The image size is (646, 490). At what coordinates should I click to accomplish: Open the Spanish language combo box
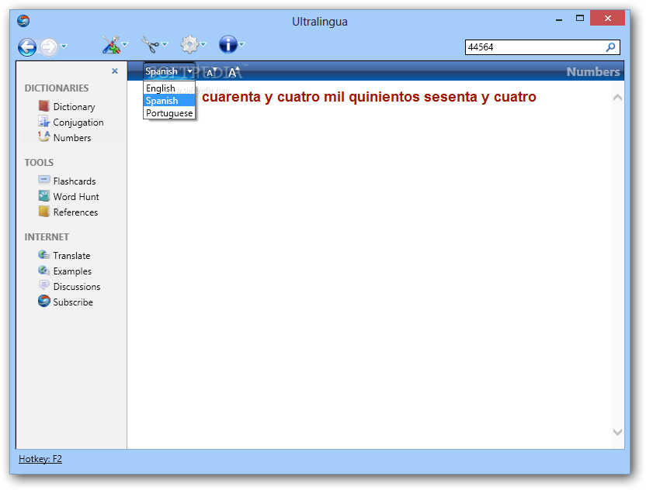pyautogui.click(x=168, y=71)
